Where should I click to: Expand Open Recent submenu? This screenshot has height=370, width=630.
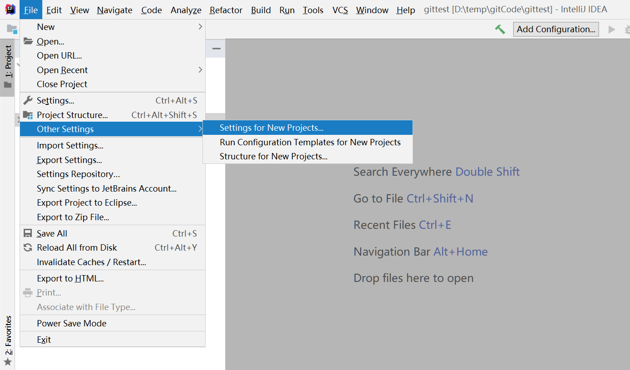point(112,70)
